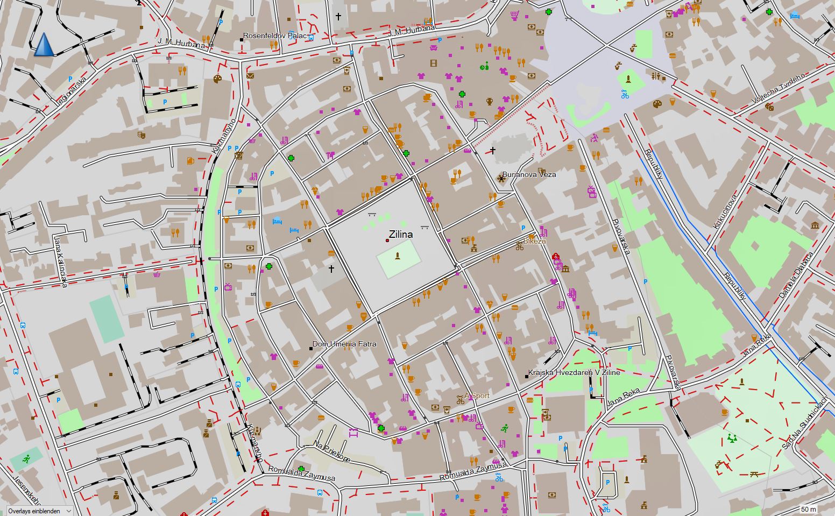Click the 50 m scale bar
This screenshot has width=835, height=516.
[x=807, y=509]
